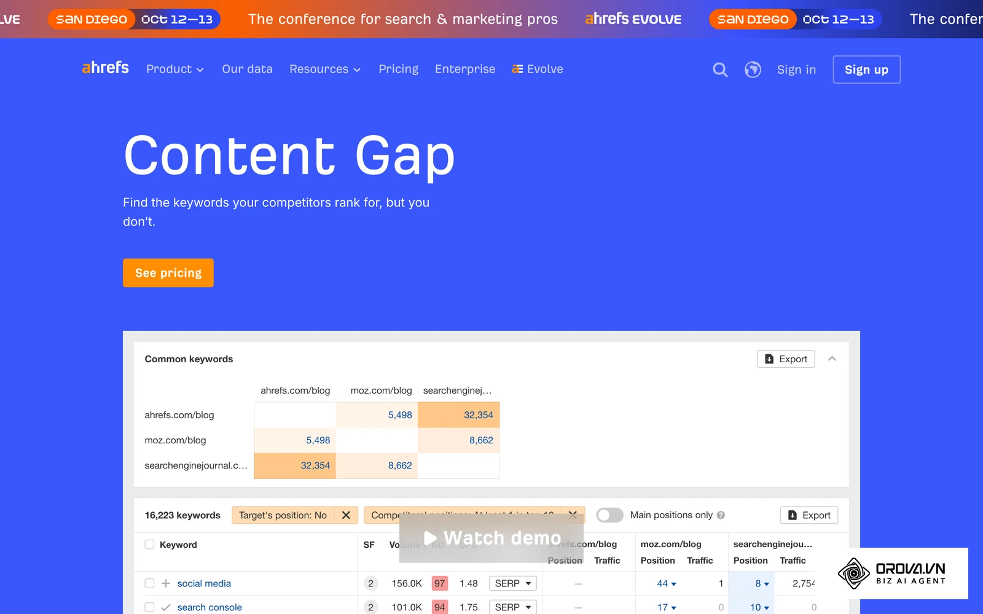Screen dimensions: 983x614
Task: Open the Enterprise page
Action: 465,69
